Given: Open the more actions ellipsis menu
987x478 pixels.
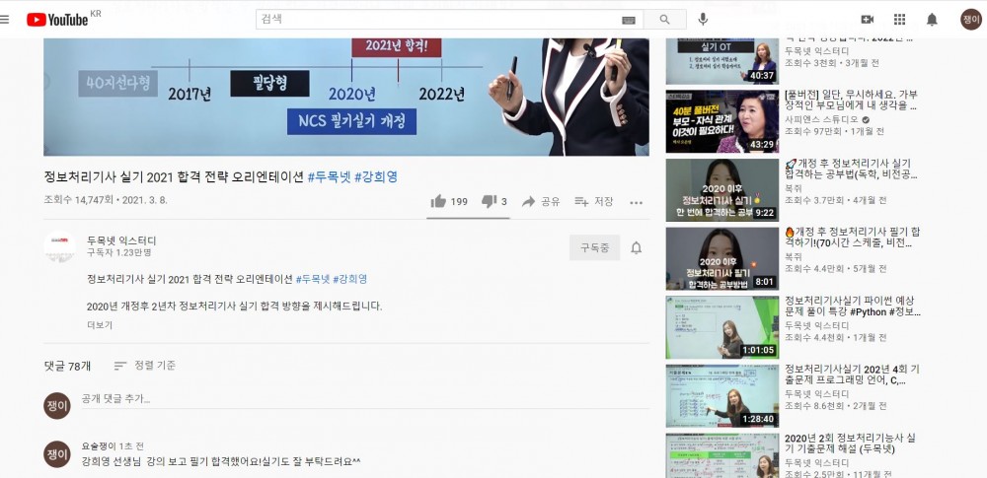Looking at the screenshot, I should (636, 202).
